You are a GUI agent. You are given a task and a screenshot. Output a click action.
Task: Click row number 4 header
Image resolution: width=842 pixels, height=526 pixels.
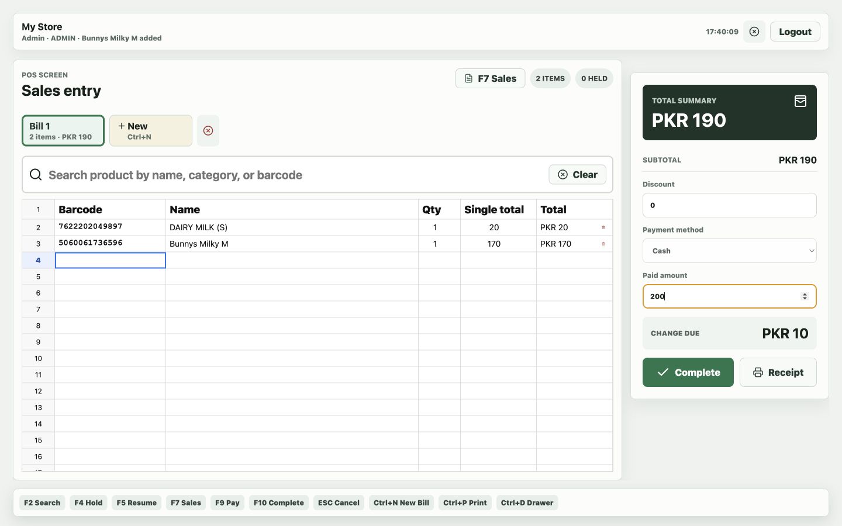pos(39,260)
